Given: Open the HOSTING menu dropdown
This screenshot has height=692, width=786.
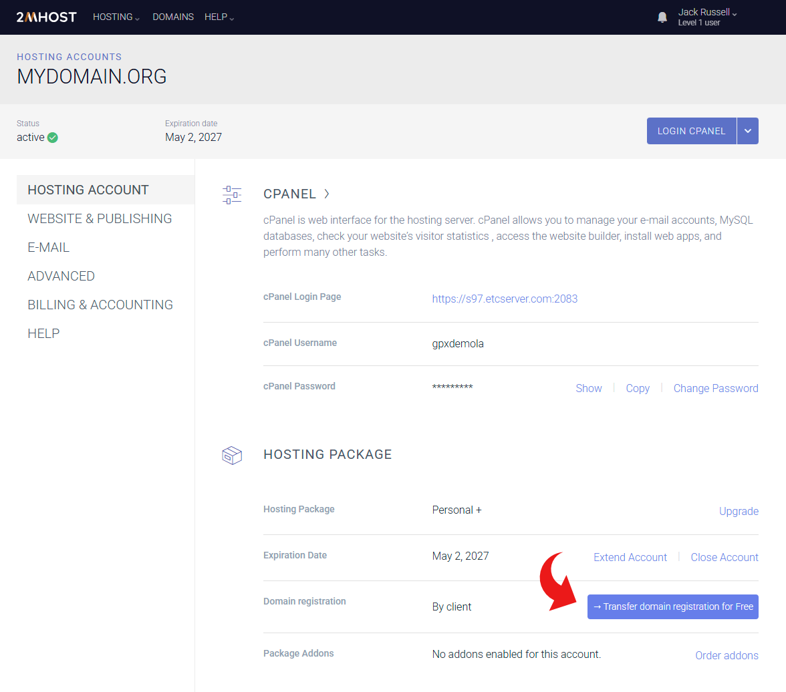Looking at the screenshot, I should [x=116, y=17].
